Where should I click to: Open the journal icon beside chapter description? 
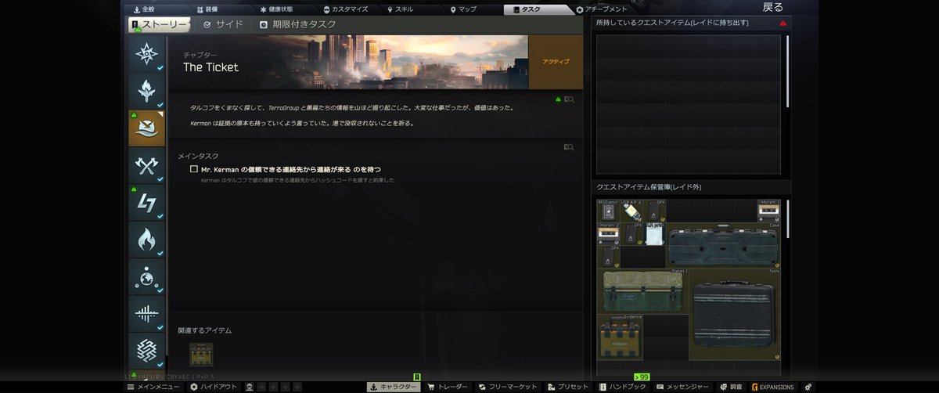pos(569,100)
